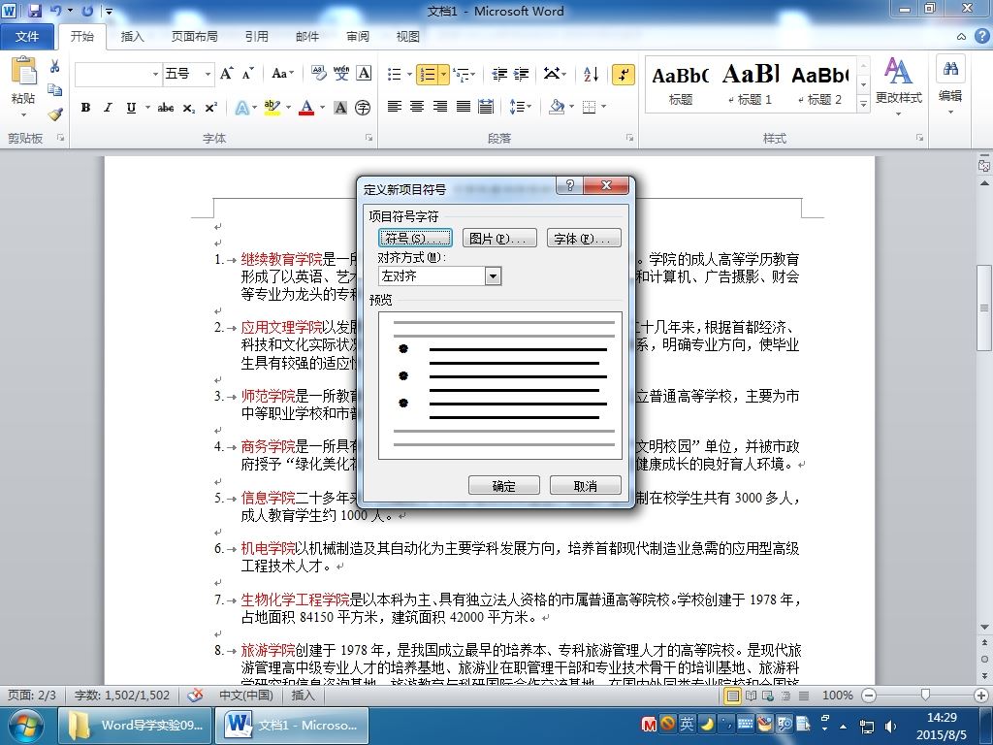Click the zoom out minus button
The image size is (993, 745).
click(x=869, y=696)
